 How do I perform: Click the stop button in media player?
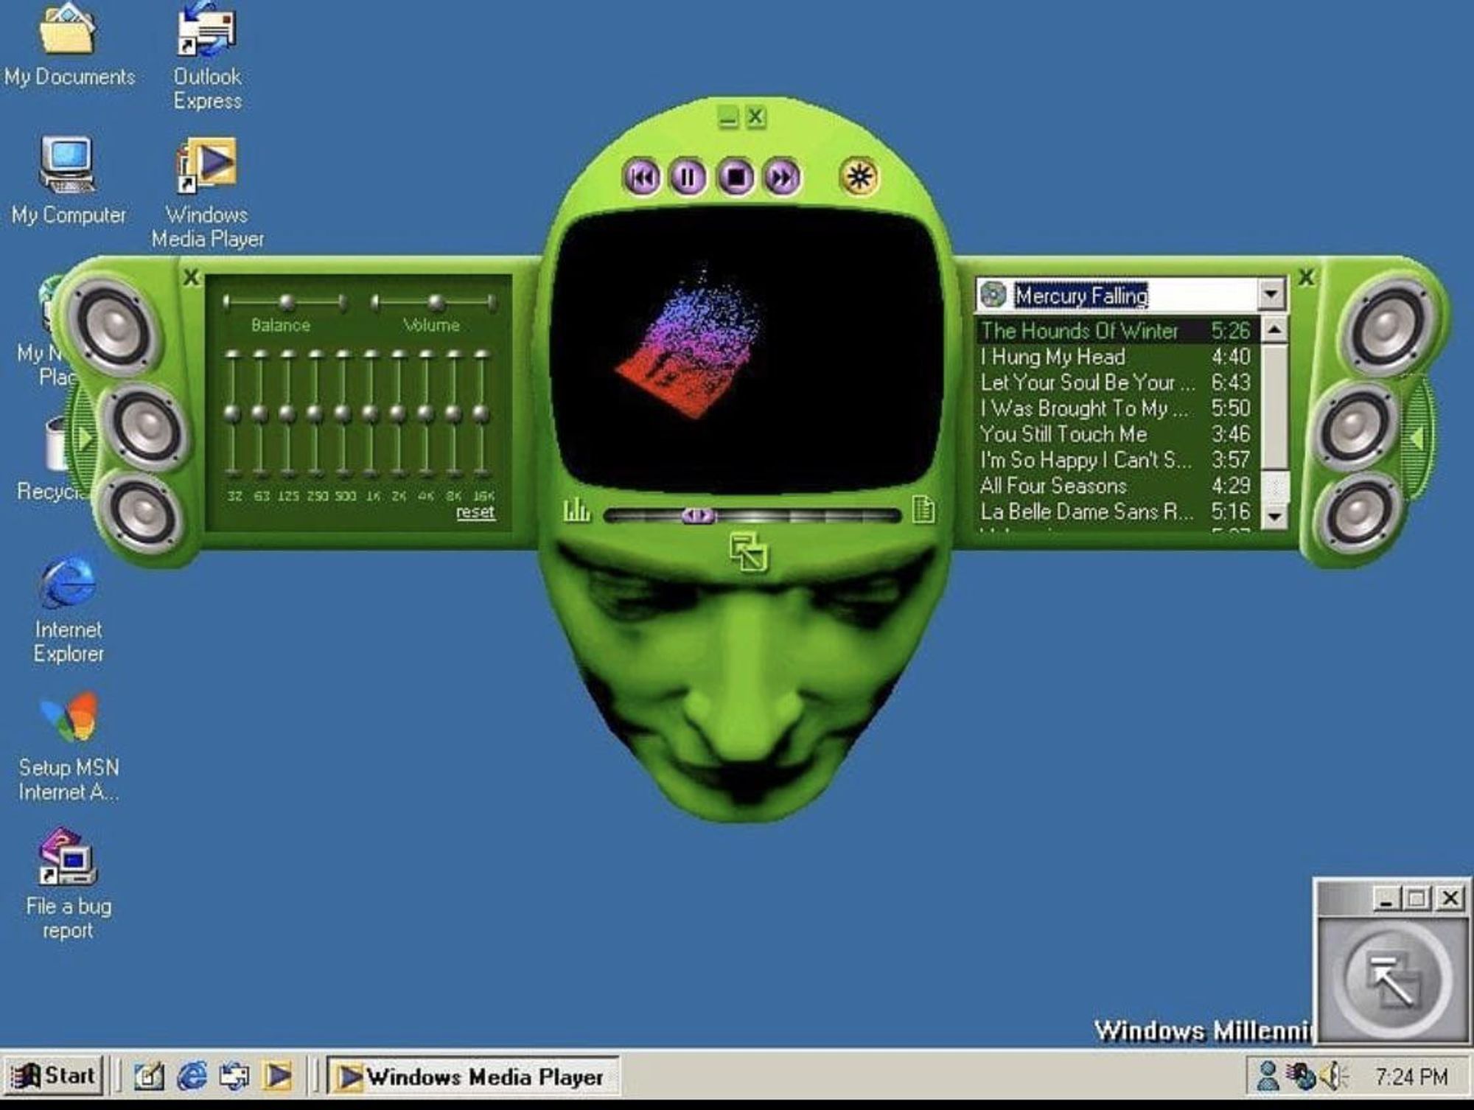[x=741, y=176]
